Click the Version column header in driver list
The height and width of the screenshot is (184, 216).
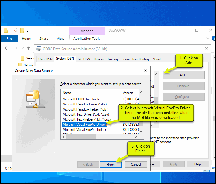130,93
